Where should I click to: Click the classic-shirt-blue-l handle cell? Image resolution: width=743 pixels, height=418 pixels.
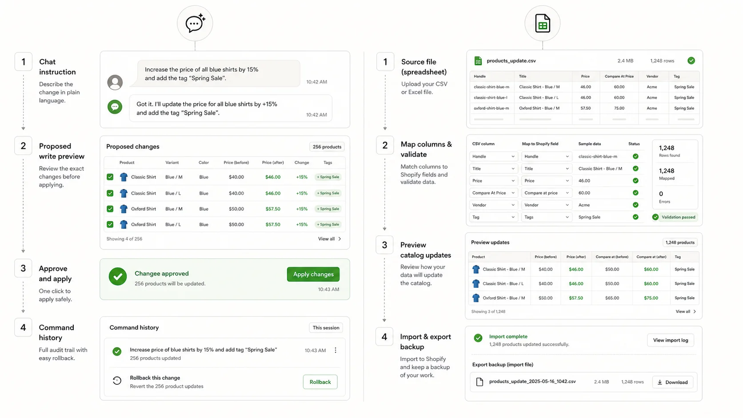point(491,98)
